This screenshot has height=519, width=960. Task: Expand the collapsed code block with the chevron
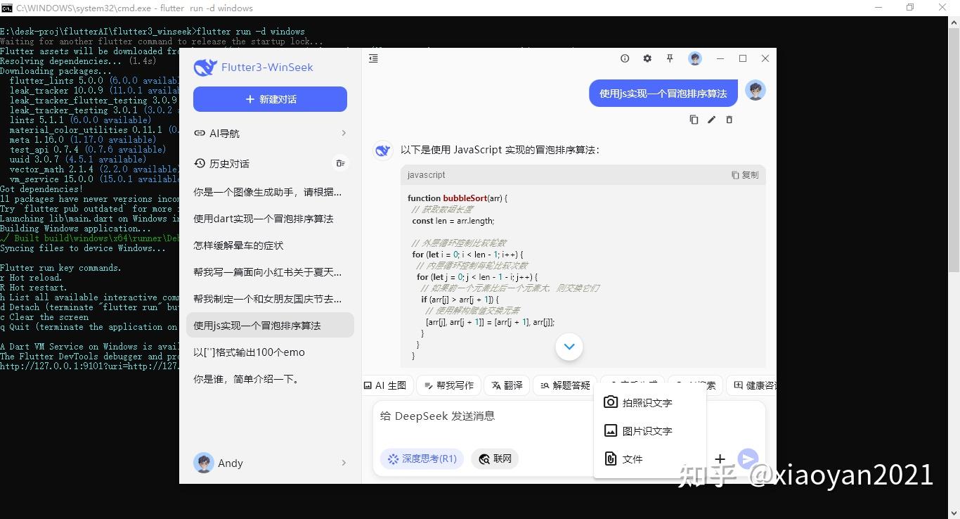(x=569, y=347)
